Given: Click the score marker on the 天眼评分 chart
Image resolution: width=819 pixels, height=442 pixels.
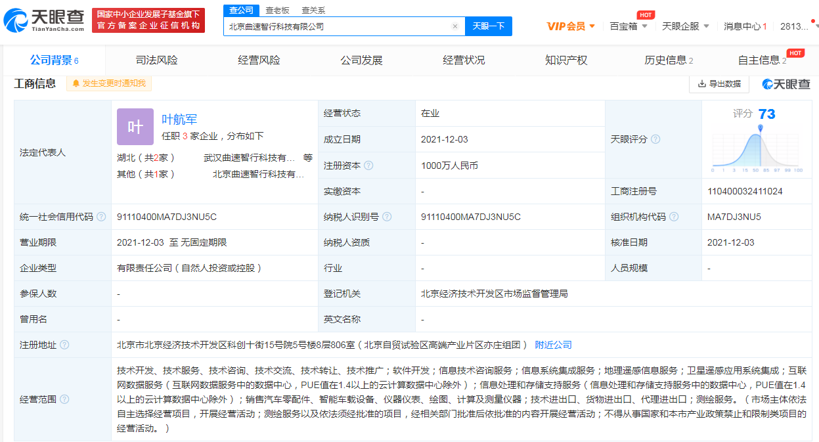Looking at the screenshot, I should point(761,128).
